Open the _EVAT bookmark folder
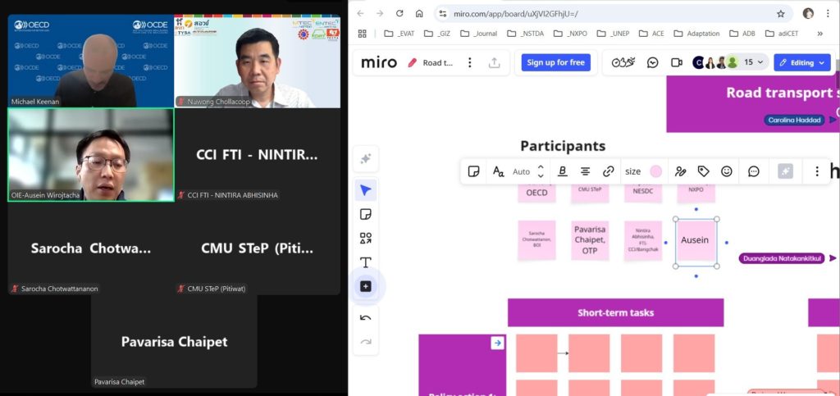Image resolution: width=840 pixels, height=396 pixels. tap(399, 34)
